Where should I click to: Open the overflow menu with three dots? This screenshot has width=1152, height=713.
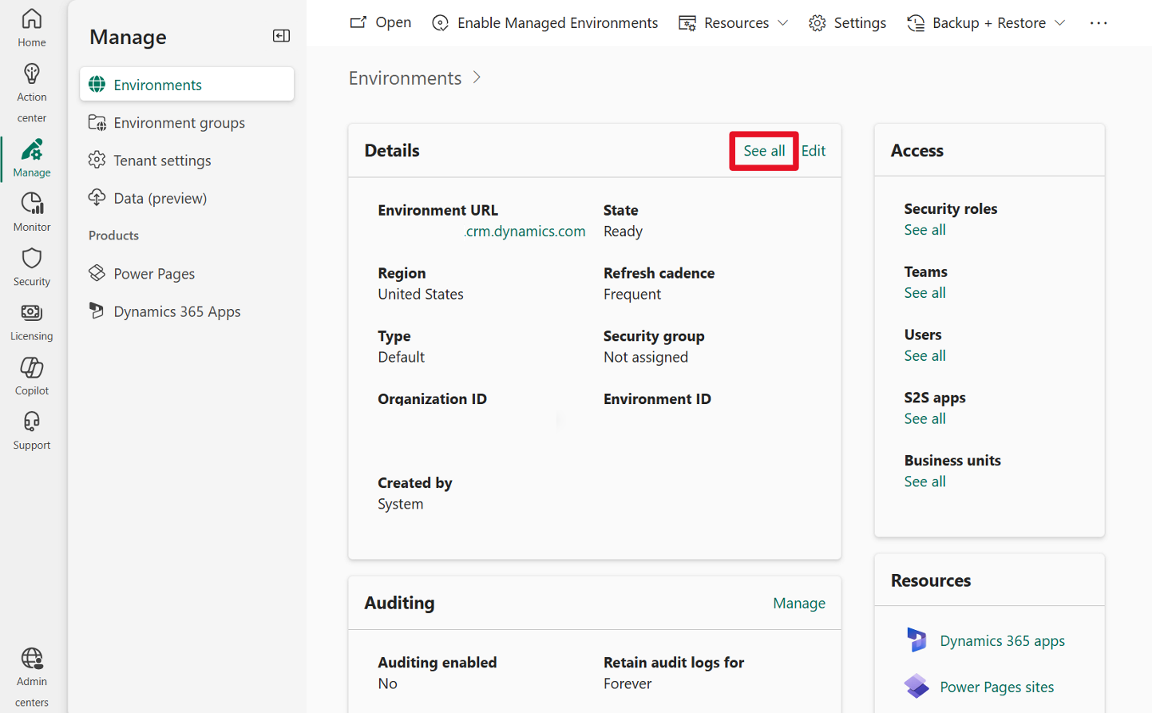tap(1099, 22)
